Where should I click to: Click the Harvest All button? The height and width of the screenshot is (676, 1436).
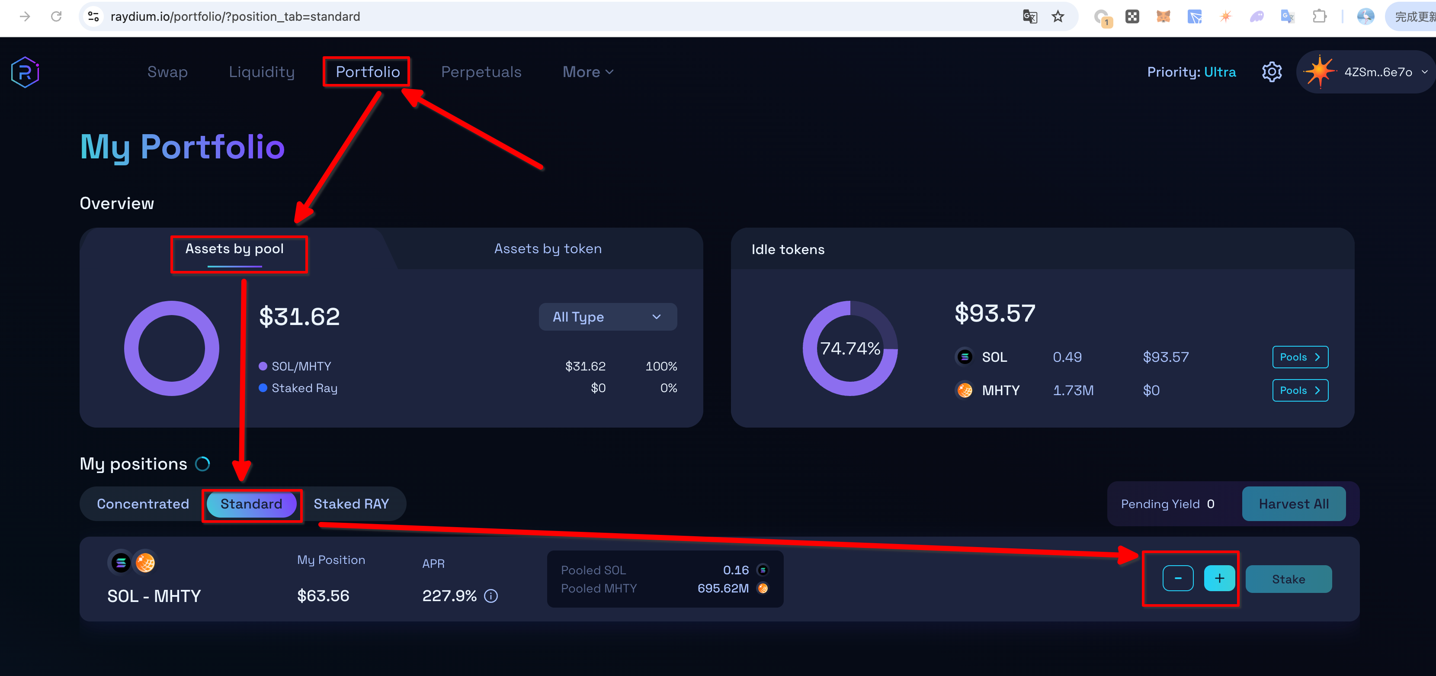coord(1293,504)
